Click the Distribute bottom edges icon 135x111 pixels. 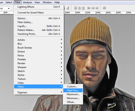pos(83,8)
